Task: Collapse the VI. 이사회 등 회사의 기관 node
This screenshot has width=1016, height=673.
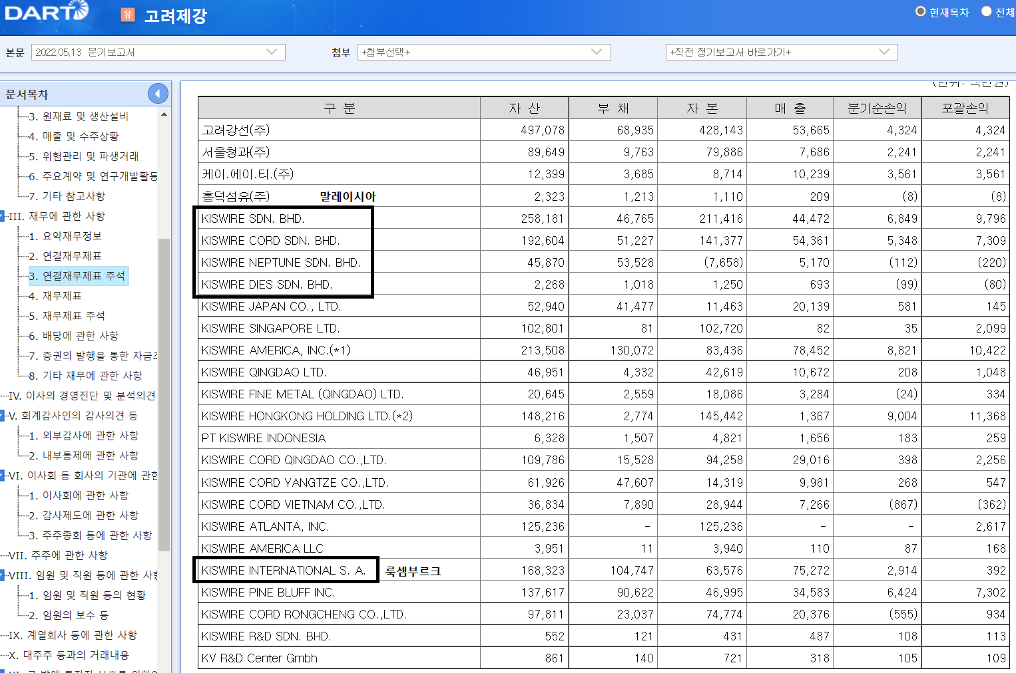Action: (x=3, y=475)
